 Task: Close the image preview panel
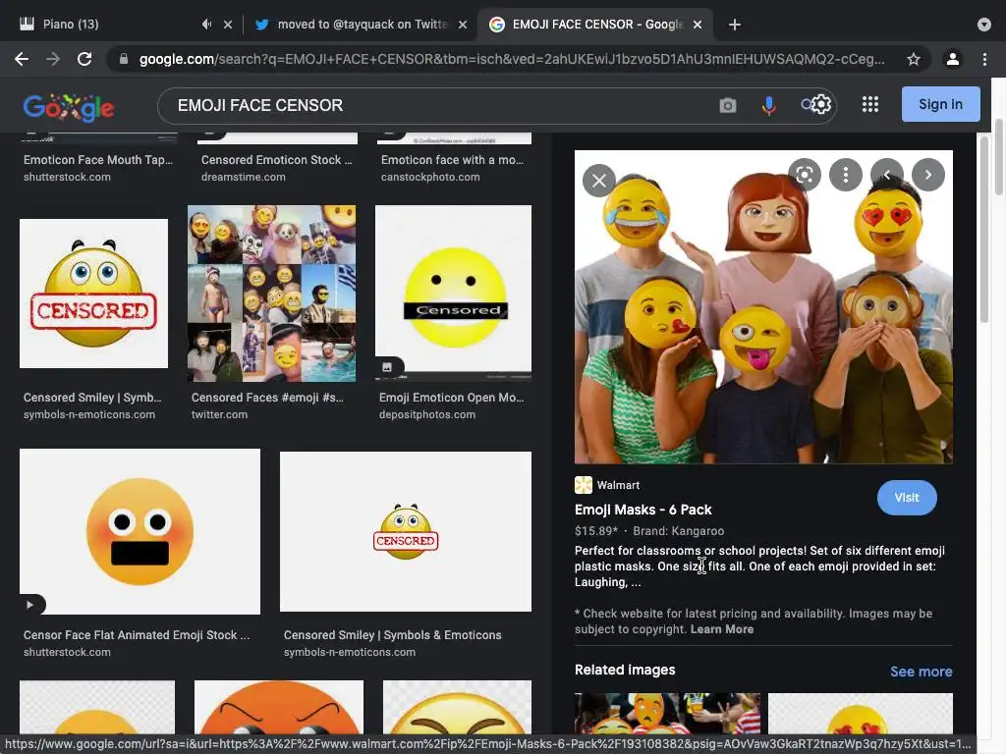coord(598,181)
